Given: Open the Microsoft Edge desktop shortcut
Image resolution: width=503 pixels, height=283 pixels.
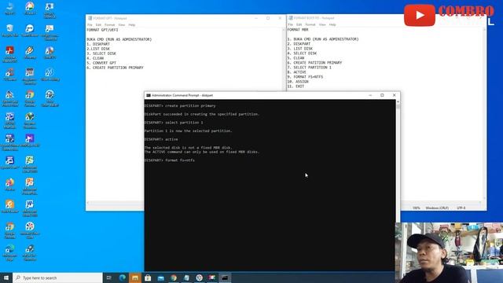Looking at the screenshot, I should 9,252.
